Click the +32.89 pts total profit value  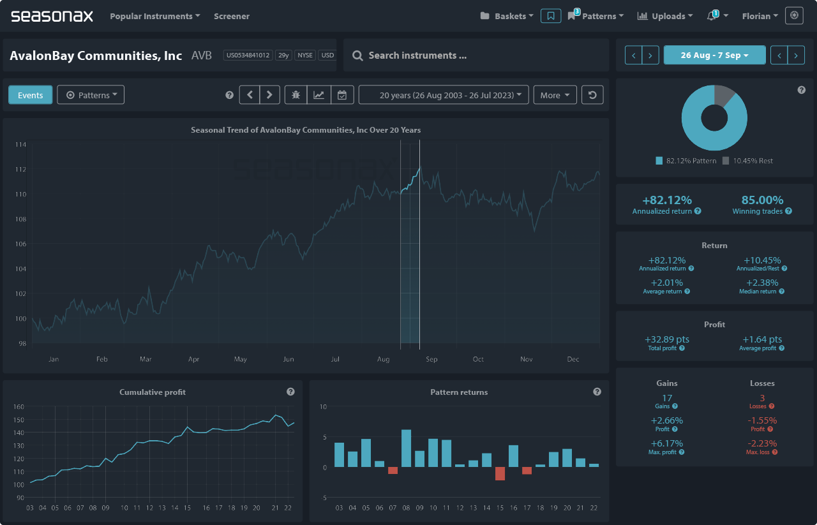pyautogui.click(x=667, y=339)
